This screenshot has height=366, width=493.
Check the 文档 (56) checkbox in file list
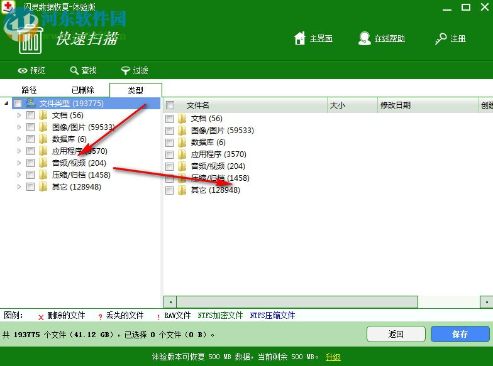point(170,119)
